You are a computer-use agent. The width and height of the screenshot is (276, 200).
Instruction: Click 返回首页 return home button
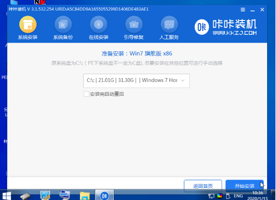pyautogui.click(x=203, y=186)
